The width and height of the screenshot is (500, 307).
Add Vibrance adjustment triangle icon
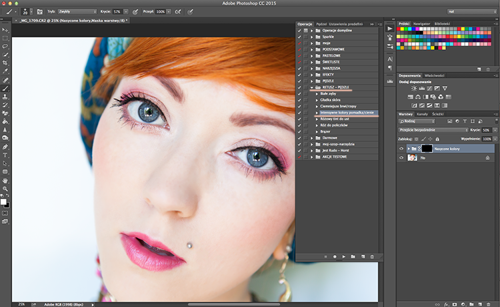click(x=445, y=89)
